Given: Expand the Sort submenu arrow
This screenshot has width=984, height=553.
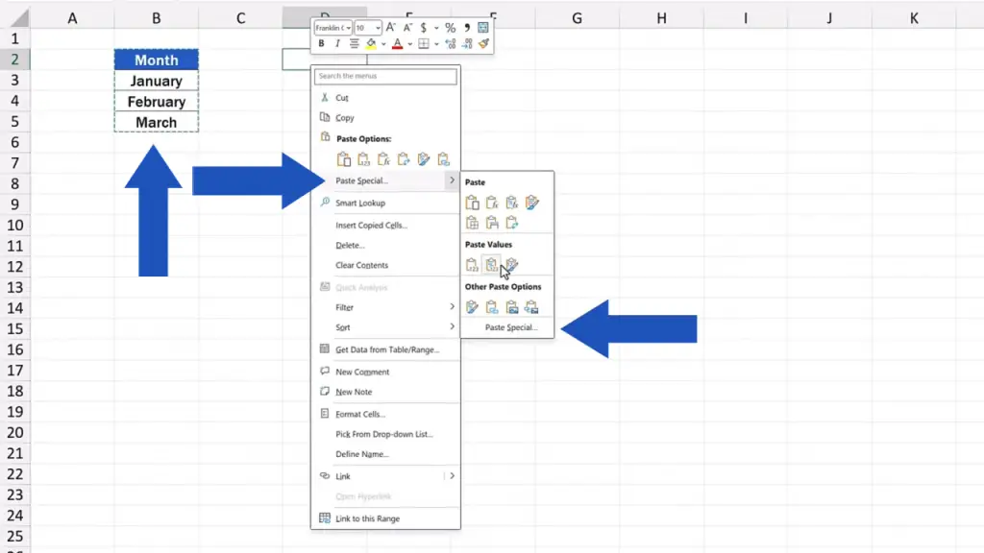Looking at the screenshot, I should coord(452,326).
